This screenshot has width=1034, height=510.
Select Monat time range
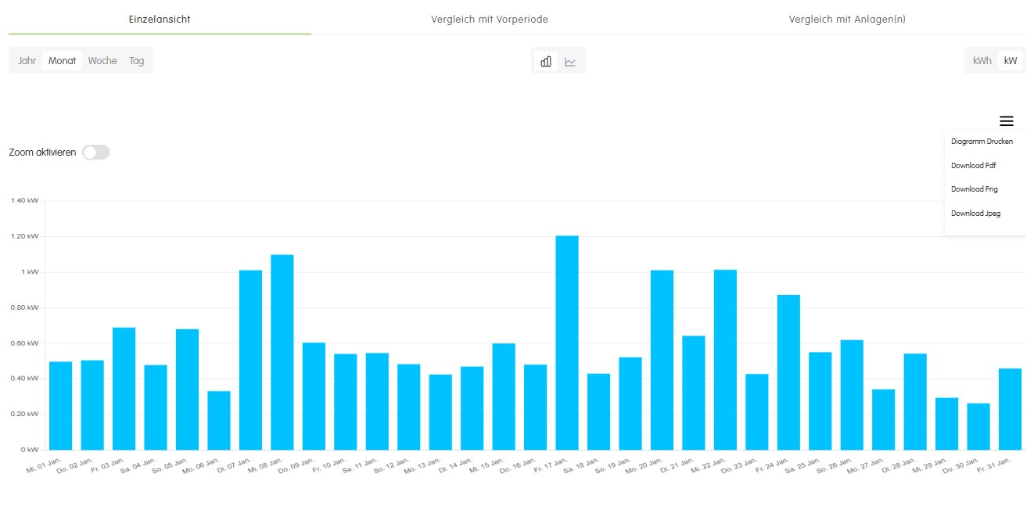pos(63,61)
